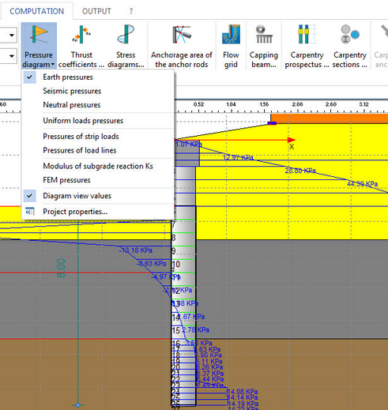Open Capping beam settings
The height and width of the screenshot is (410, 388).
point(264,46)
